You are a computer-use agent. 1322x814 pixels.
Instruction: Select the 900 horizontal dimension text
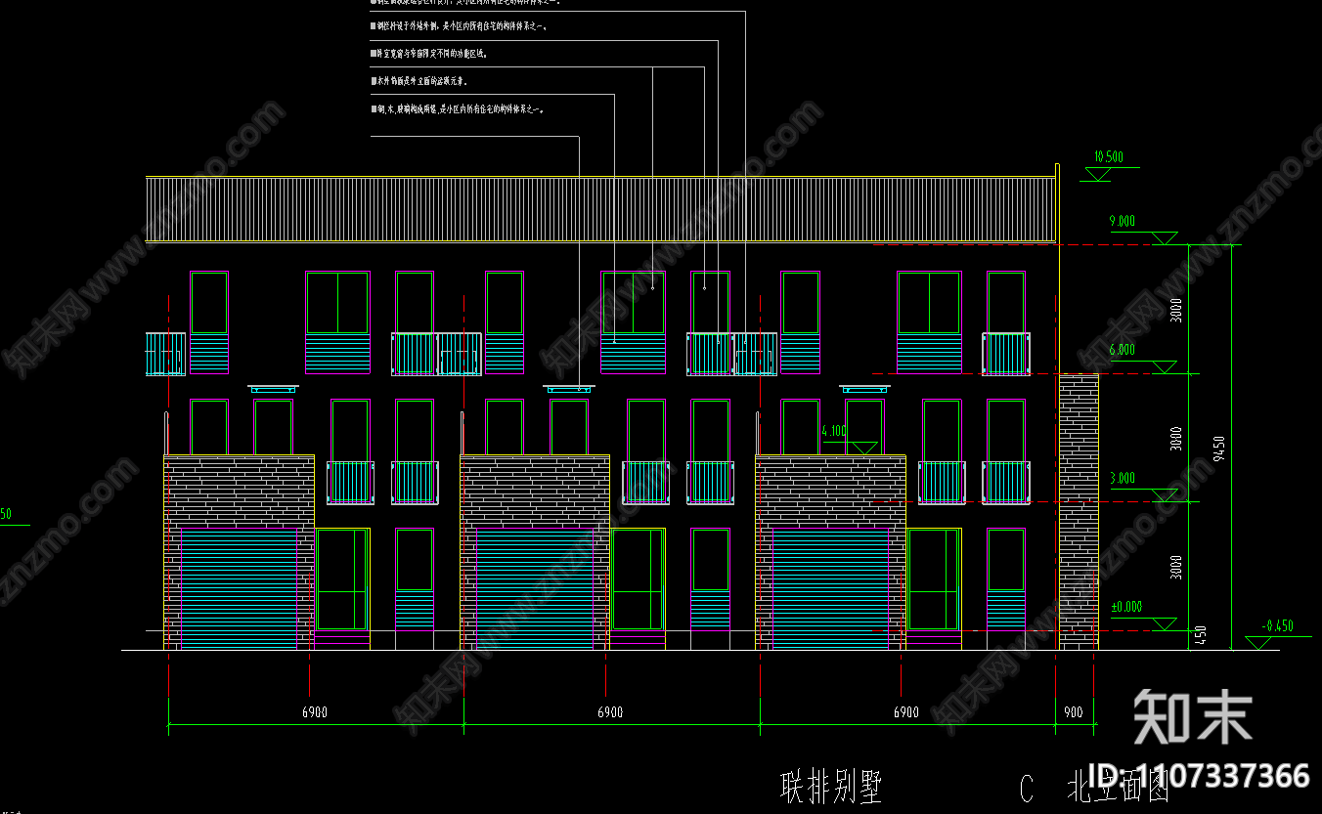[x=1073, y=712]
